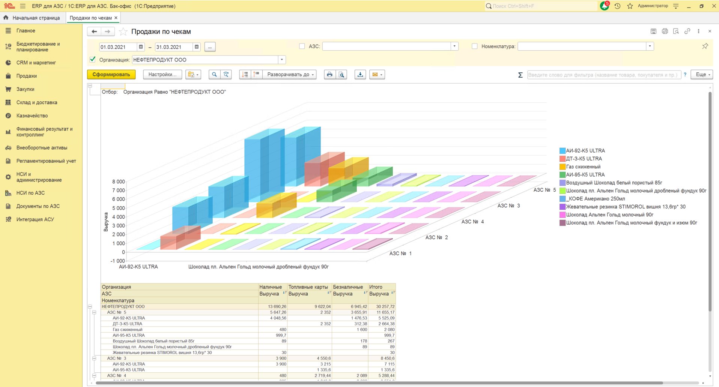This screenshot has width=719, height=387.
Task: Open the Разворачивать до dropdown
Action: click(x=289, y=75)
